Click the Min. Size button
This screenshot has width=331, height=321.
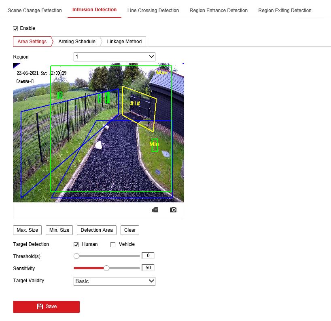pyautogui.click(x=59, y=230)
